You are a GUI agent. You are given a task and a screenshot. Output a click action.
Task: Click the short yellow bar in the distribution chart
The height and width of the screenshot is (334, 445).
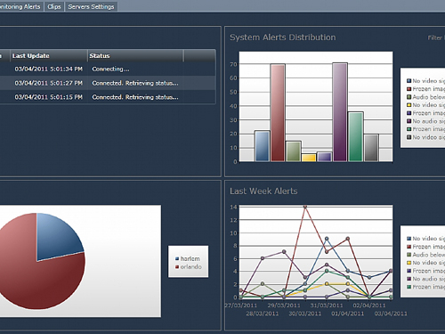pyautogui.click(x=309, y=158)
